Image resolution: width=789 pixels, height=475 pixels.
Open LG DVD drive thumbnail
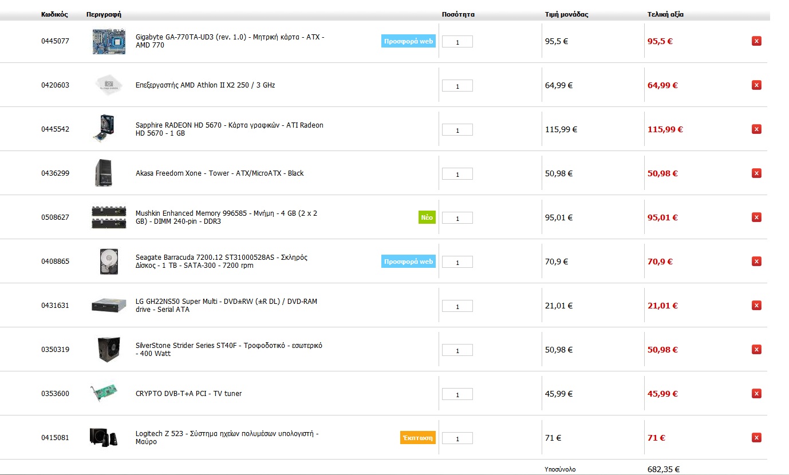click(109, 305)
